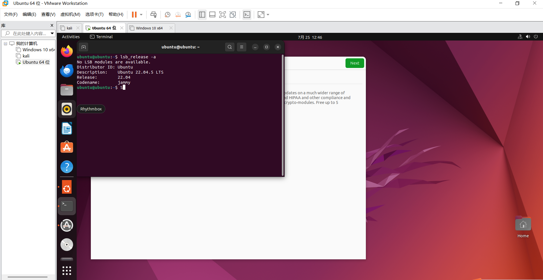Open the 查看(V) menu

(x=48, y=14)
